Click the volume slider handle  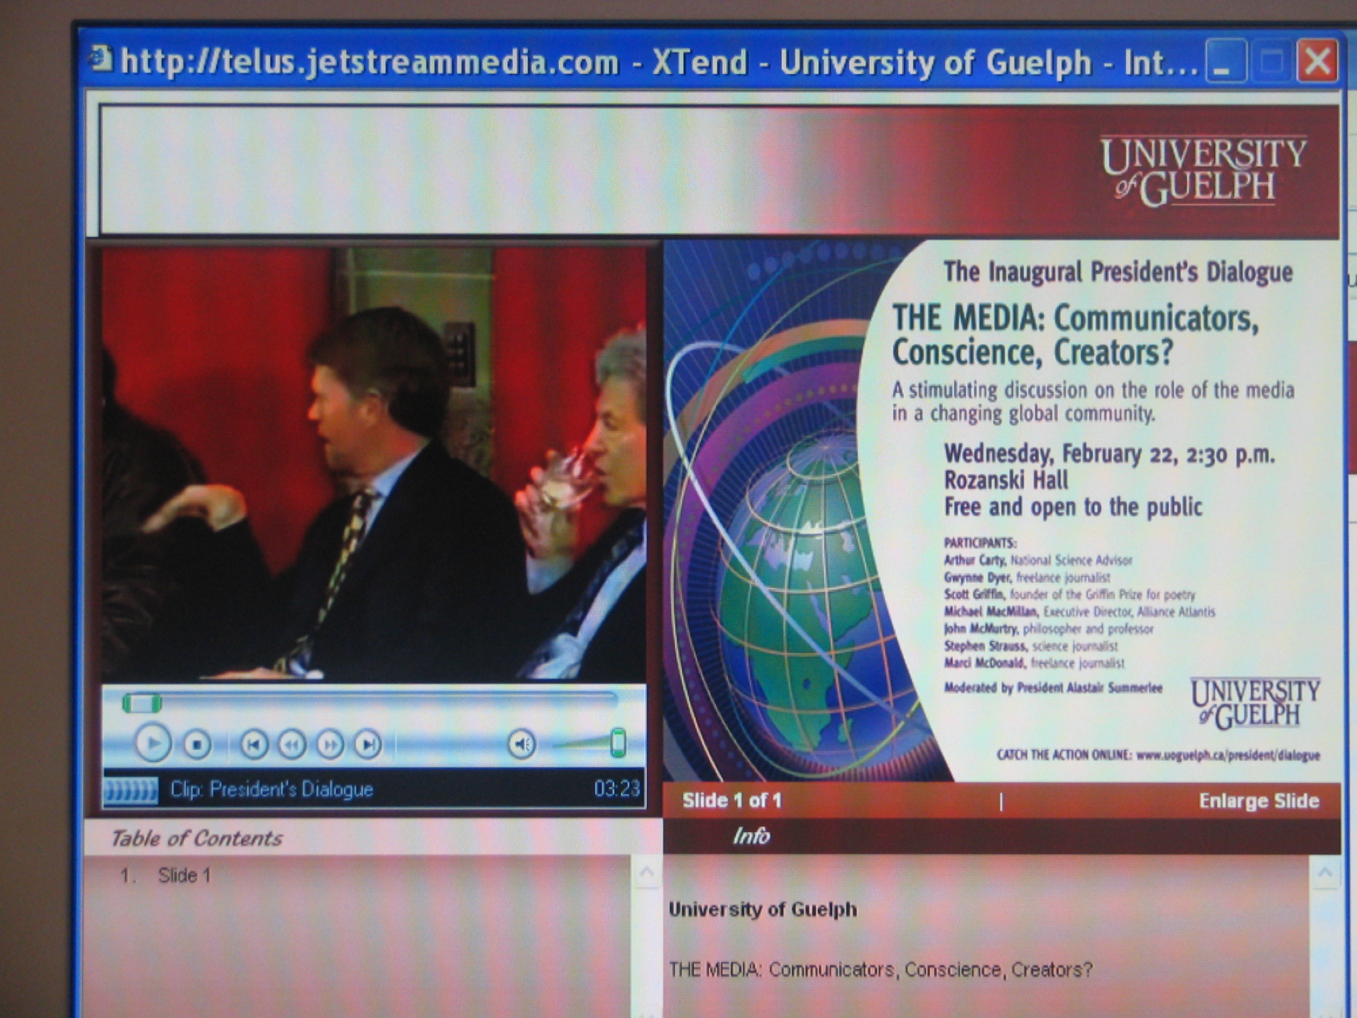618,742
